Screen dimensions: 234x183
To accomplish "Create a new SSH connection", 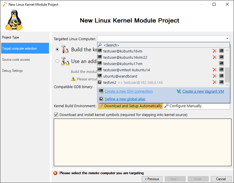I will [x=129, y=91].
